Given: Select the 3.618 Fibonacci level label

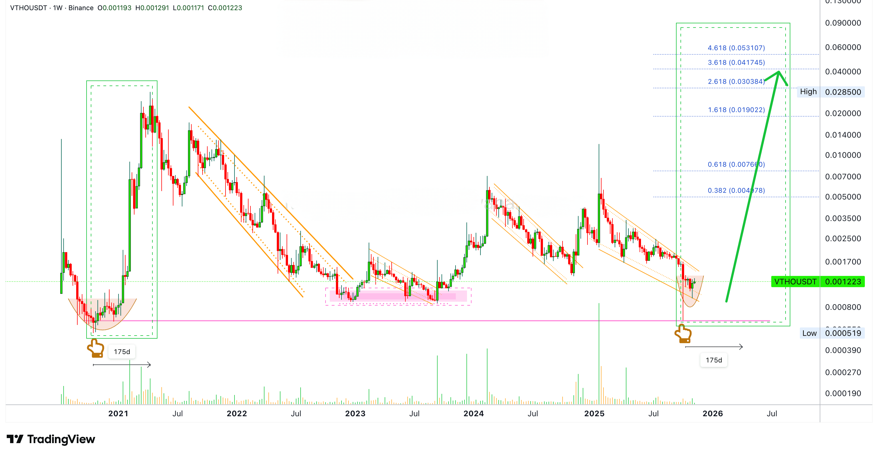Looking at the screenshot, I should pyautogui.click(x=736, y=63).
